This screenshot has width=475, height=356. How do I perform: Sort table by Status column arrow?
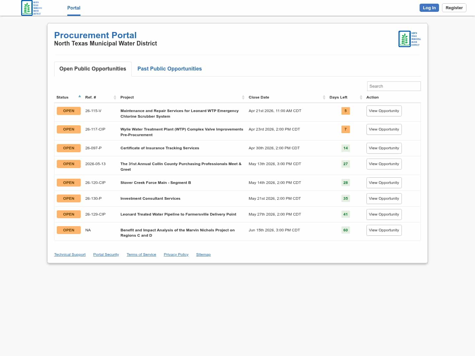point(79,97)
